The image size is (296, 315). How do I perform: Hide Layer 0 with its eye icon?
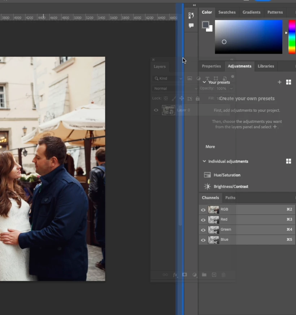tap(156, 110)
